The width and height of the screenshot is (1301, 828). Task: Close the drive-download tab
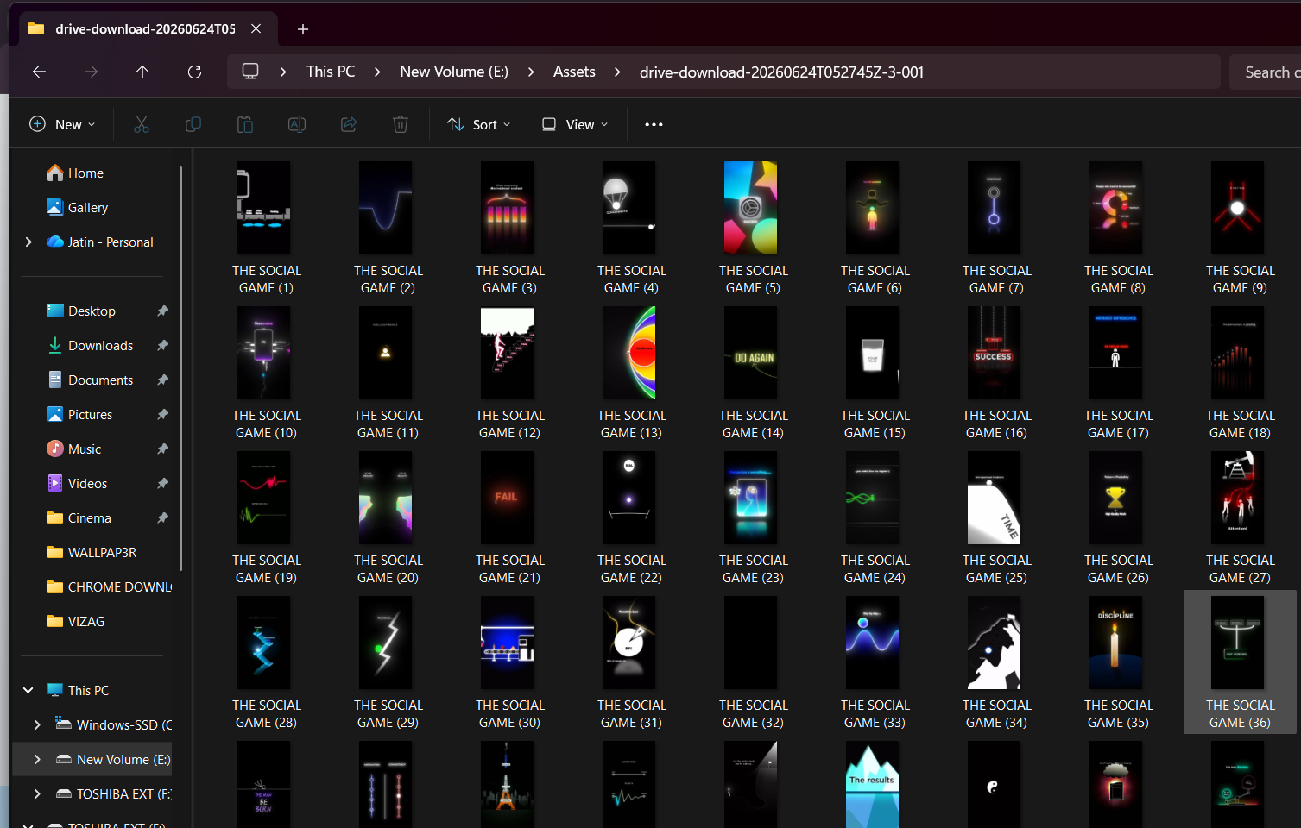pyautogui.click(x=256, y=28)
